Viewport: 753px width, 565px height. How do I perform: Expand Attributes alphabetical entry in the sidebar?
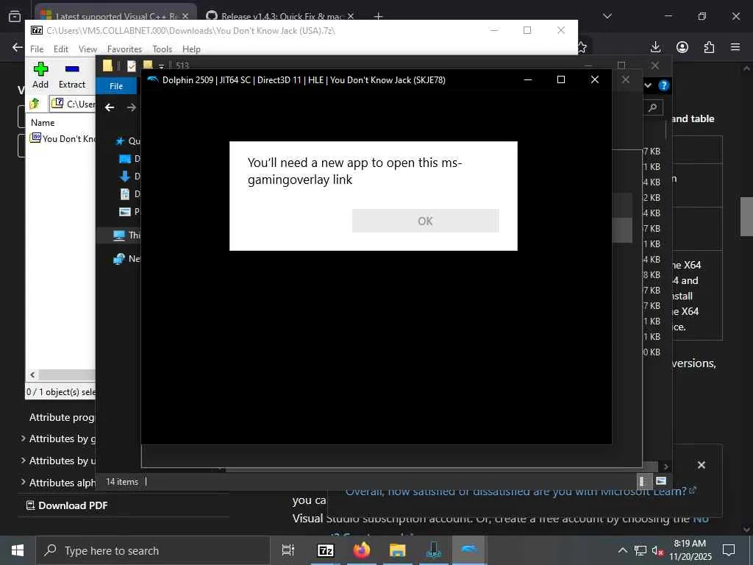(x=59, y=483)
